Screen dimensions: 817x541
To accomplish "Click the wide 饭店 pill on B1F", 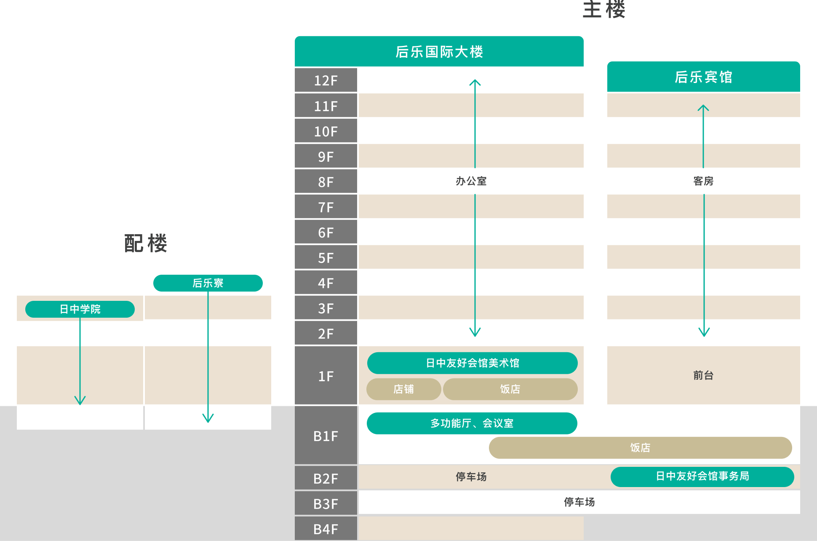I will [640, 448].
